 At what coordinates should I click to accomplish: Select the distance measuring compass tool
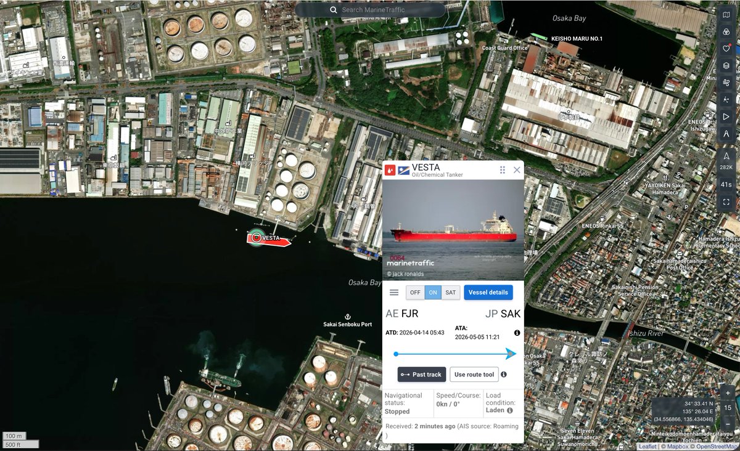[726, 133]
